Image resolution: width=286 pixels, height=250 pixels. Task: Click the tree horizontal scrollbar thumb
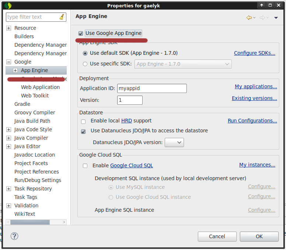point(30,222)
